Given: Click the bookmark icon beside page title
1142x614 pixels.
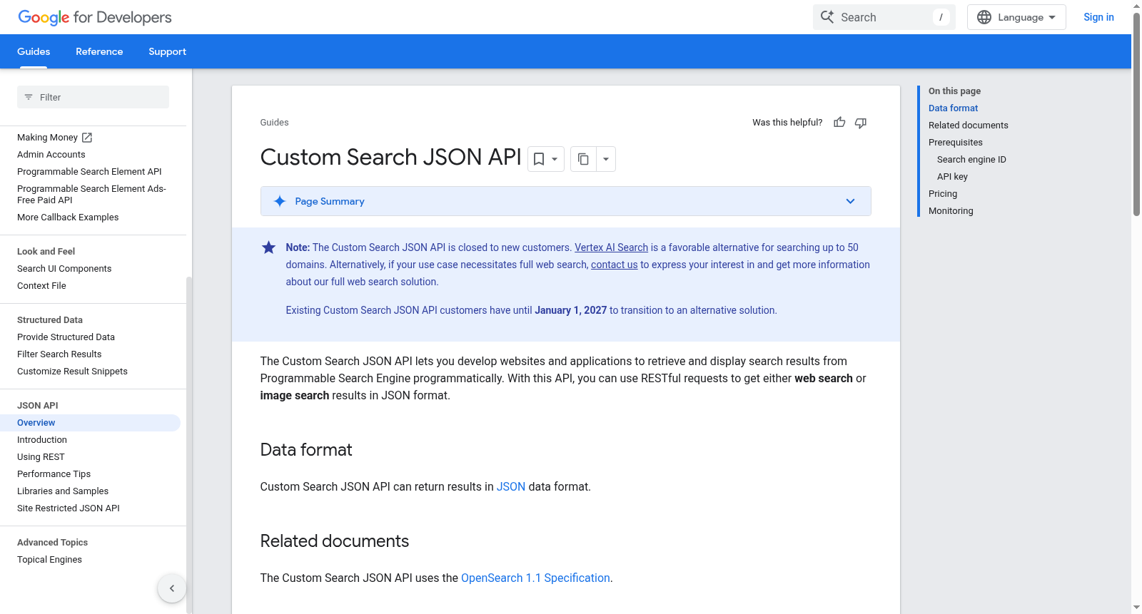Looking at the screenshot, I should tap(539, 159).
